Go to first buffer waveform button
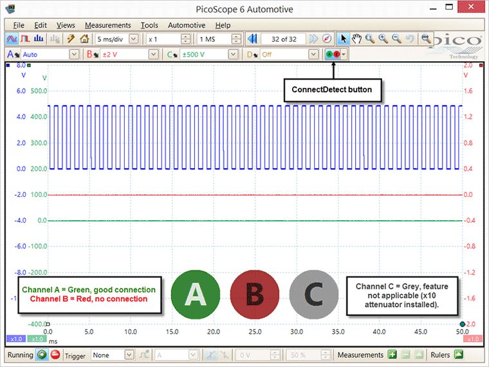Viewport: 489px width, 367px height. [x=252, y=39]
